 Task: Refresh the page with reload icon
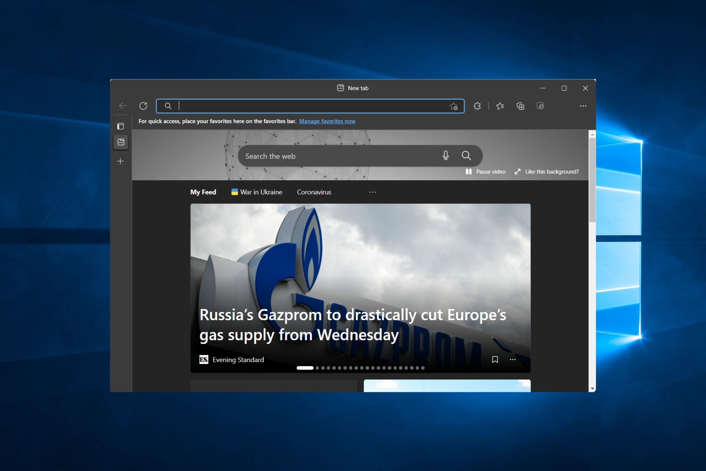tap(143, 106)
